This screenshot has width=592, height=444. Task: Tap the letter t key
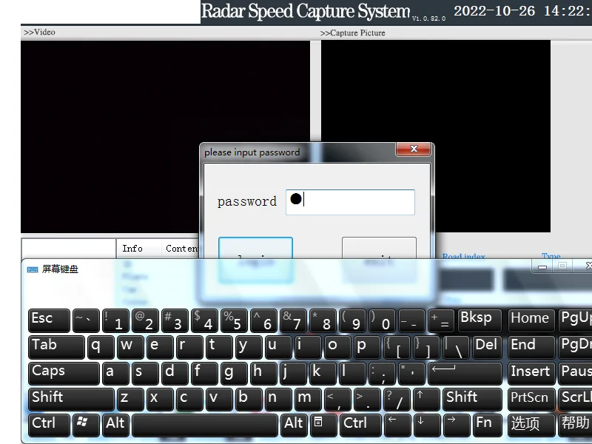219,346
